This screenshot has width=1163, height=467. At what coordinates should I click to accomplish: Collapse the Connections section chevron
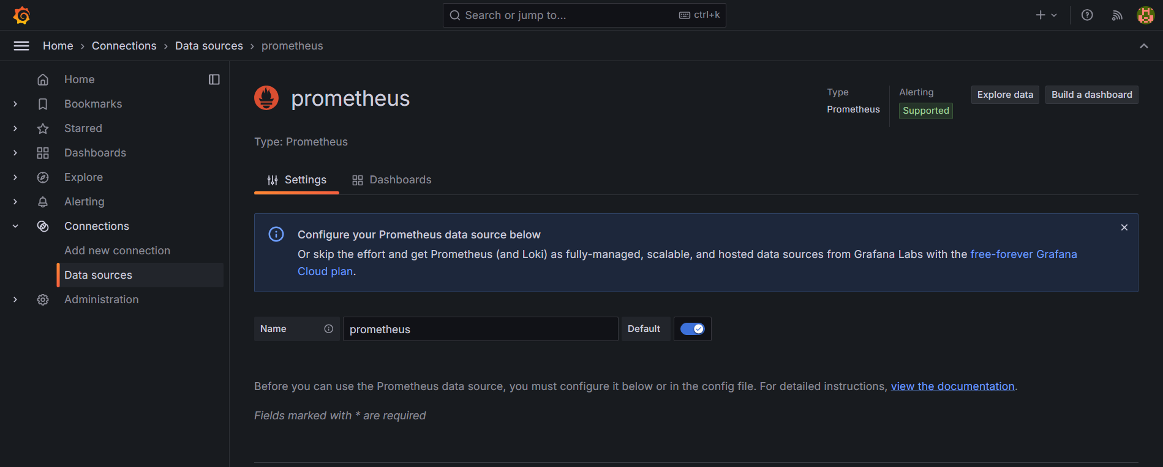point(15,226)
